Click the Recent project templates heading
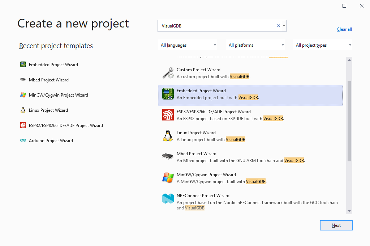370x246 pixels. 56,46
